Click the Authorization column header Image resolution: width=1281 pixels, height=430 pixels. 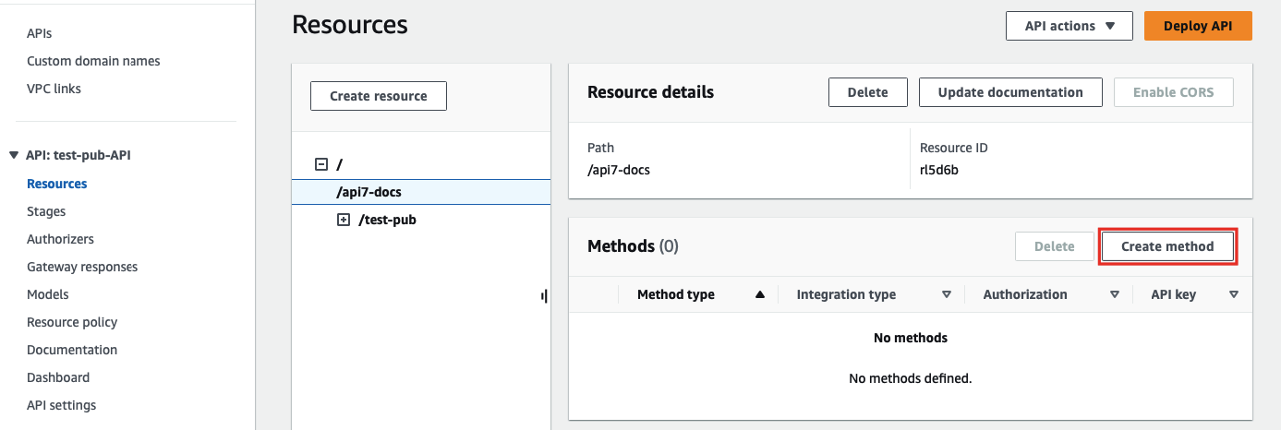pos(1025,294)
